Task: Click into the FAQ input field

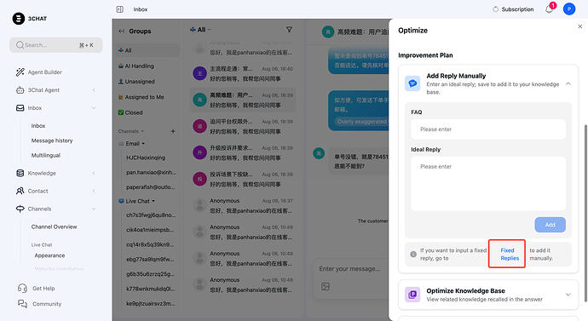Action: pyautogui.click(x=488, y=129)
